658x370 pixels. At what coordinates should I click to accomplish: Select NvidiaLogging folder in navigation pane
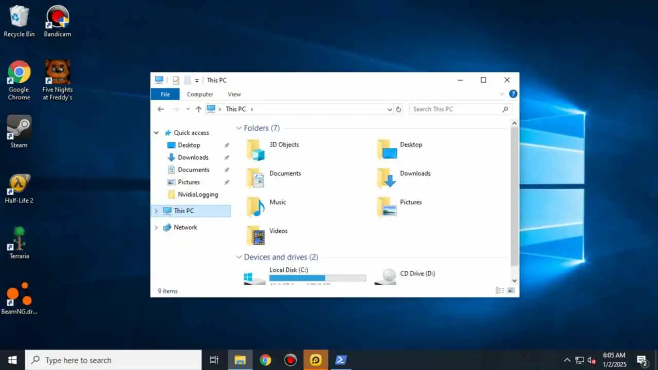198,194
